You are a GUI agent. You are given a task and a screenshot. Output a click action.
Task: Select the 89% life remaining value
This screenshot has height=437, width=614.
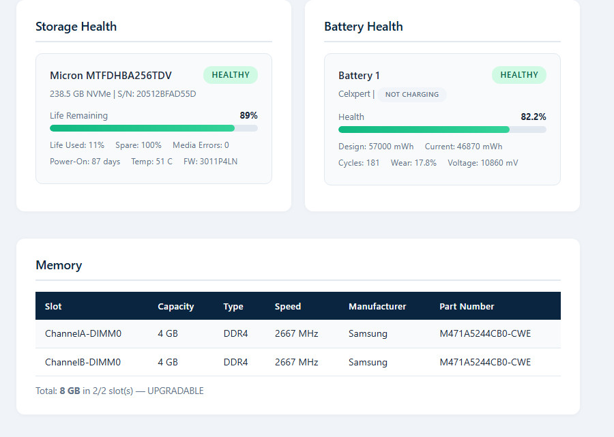[248, 116]
